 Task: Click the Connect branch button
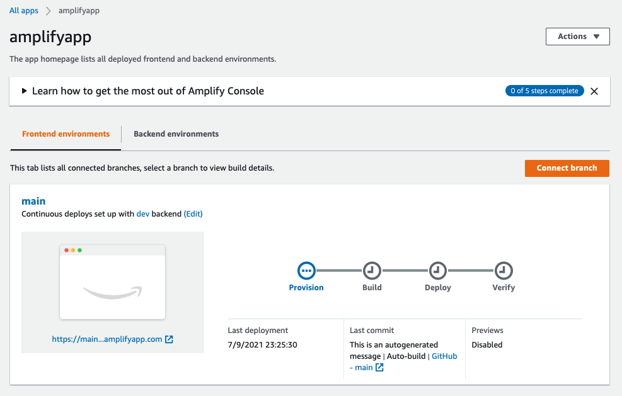[567, 168]
